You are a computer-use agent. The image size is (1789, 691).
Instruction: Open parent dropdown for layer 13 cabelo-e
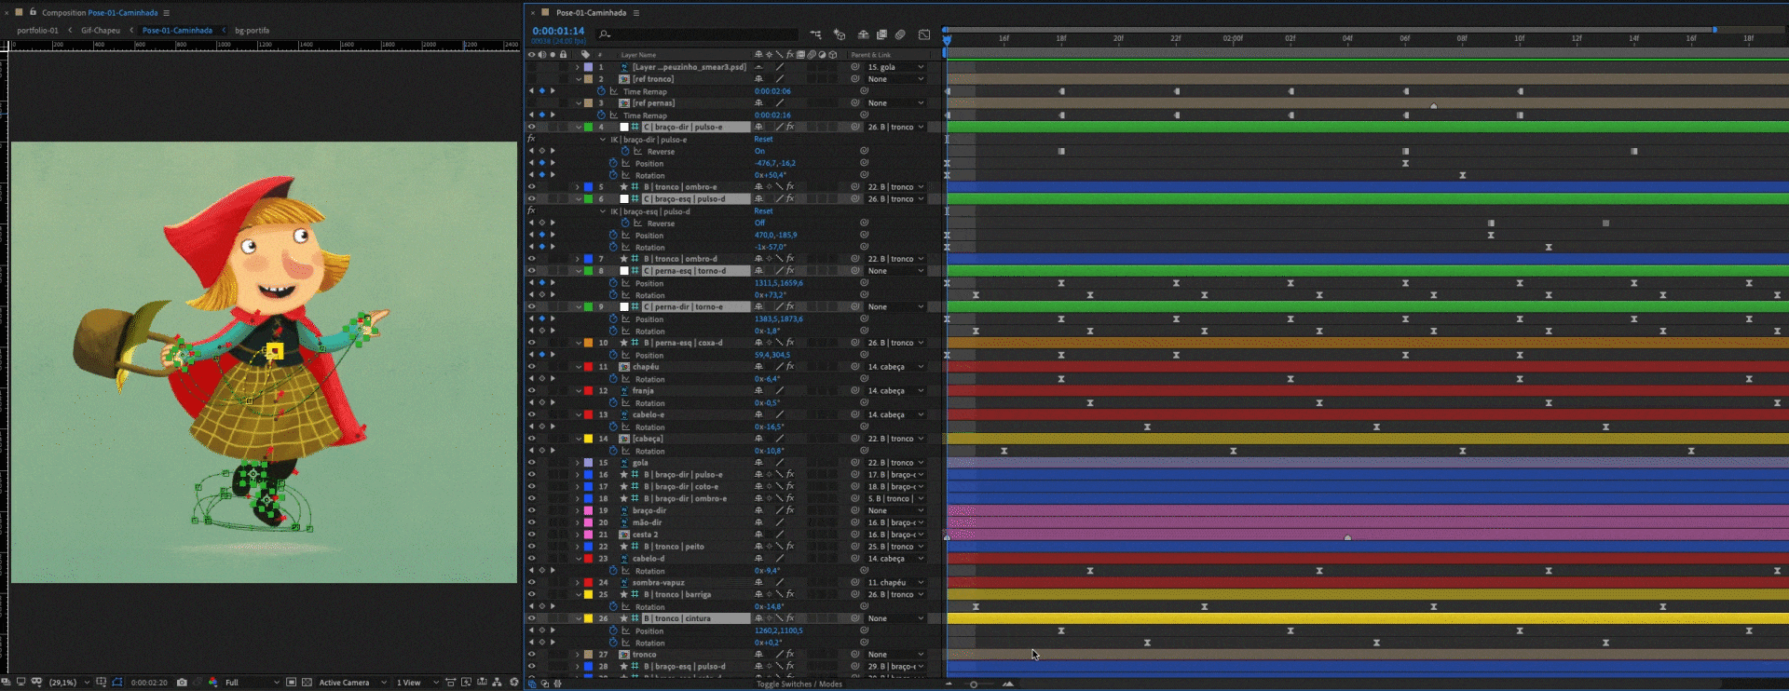point(895,415)
